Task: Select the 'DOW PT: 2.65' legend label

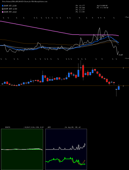Action: coord(10,12)
